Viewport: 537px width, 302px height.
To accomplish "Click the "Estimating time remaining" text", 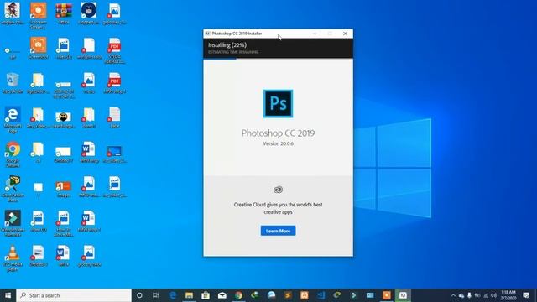I will click(233, 52).
